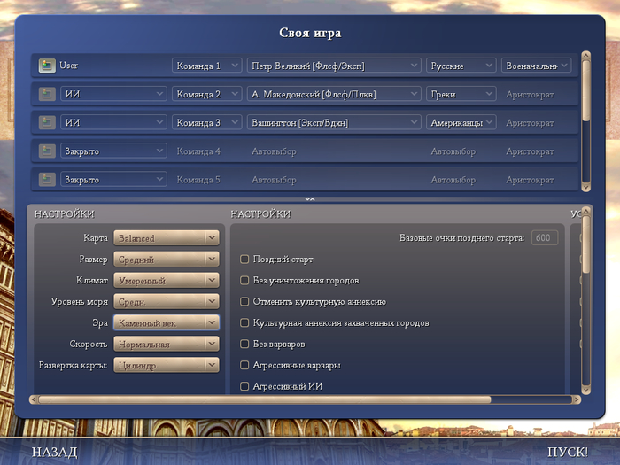Click the settings panel scroll down arrow
Viewport: 620px width, 465px height.
tap(586, 391)
